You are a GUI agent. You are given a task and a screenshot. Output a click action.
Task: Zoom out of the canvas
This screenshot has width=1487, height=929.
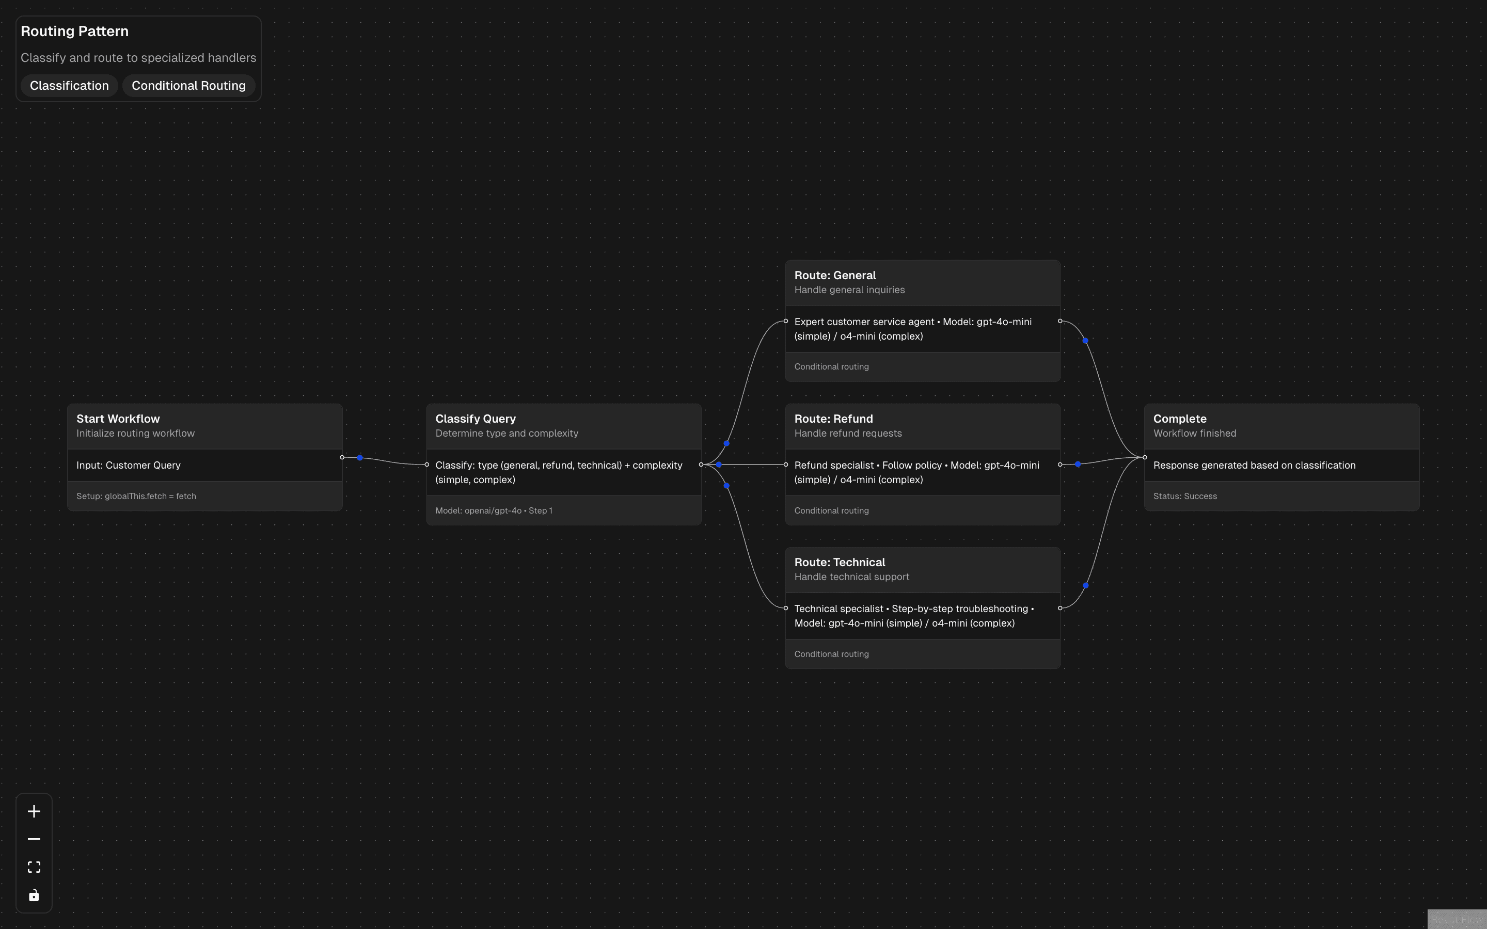[34, 838]
